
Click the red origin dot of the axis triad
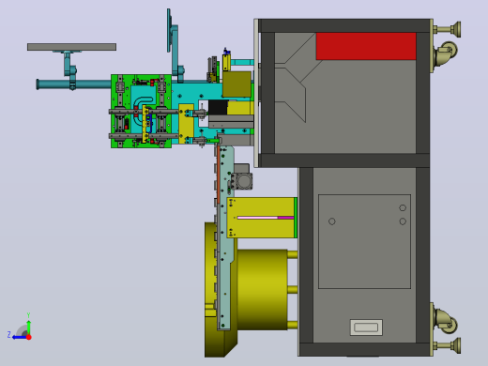click(x=29, y=337)
